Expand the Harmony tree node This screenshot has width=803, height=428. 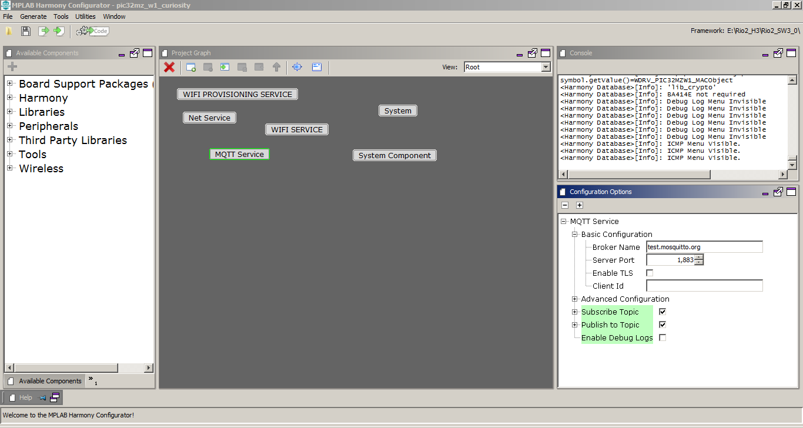pos(10,98)
